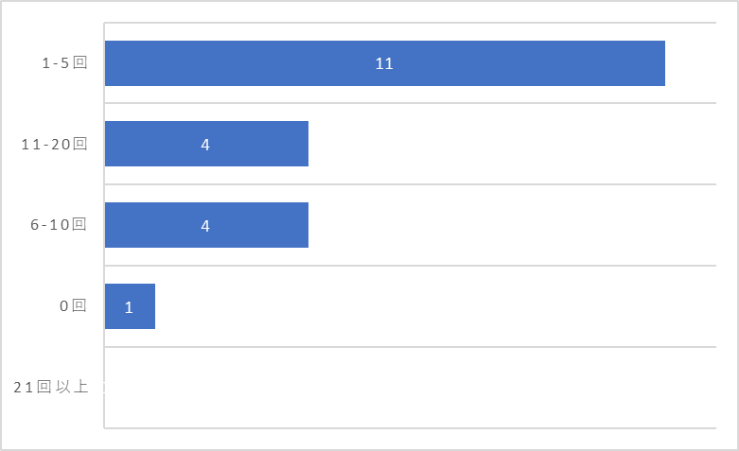Select the vertical category axis line
The height and width of the screenshot is (451, 739).
pos(104,225)
